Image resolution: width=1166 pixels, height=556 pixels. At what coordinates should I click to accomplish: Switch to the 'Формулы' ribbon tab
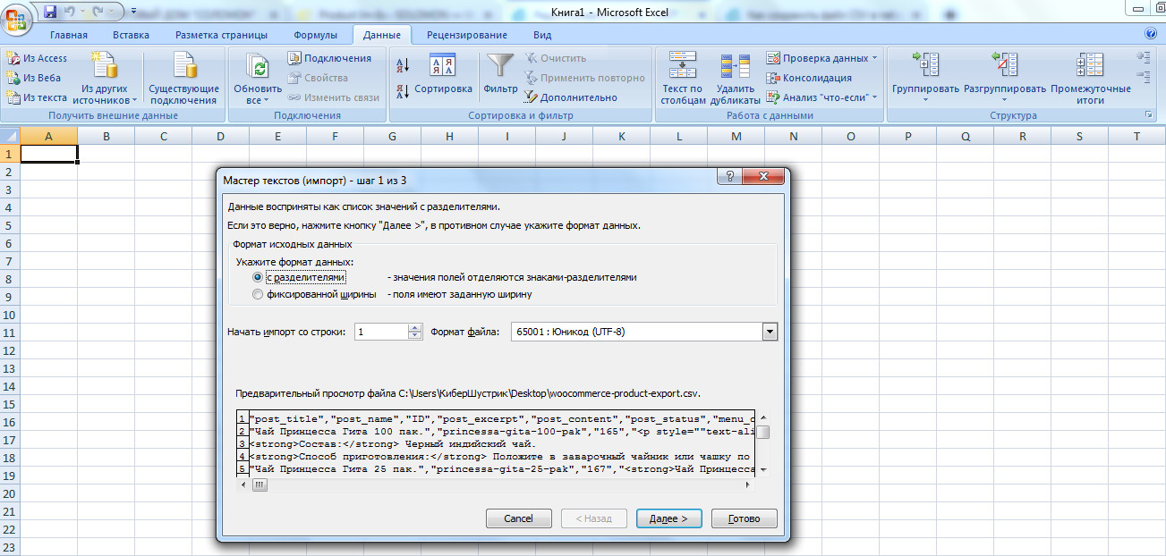click(x=315, y=35)
